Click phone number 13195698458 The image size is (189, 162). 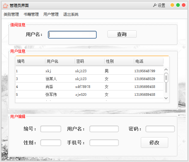click(x=145, y=87)
